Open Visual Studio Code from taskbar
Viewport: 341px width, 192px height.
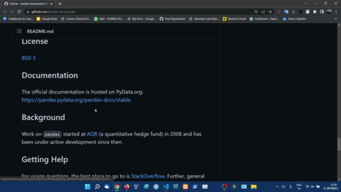click(x=166, y=187)
